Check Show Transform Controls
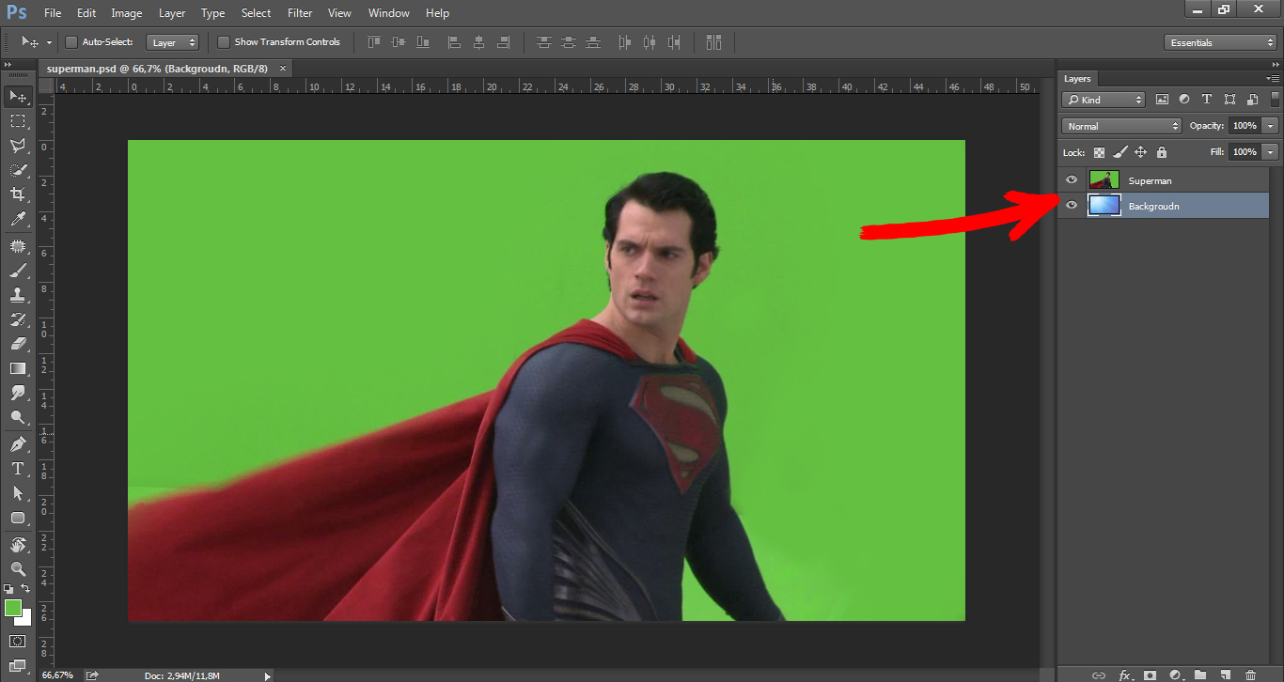The width and height of the screenshot is (1284, 682). (x=224, y=42)
